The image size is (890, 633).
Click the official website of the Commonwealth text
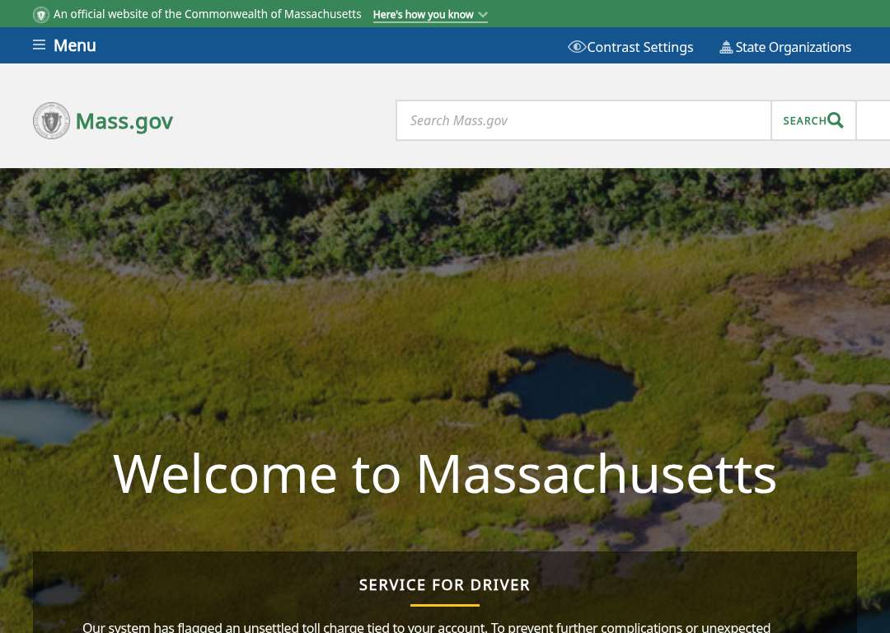pos(207,14)
